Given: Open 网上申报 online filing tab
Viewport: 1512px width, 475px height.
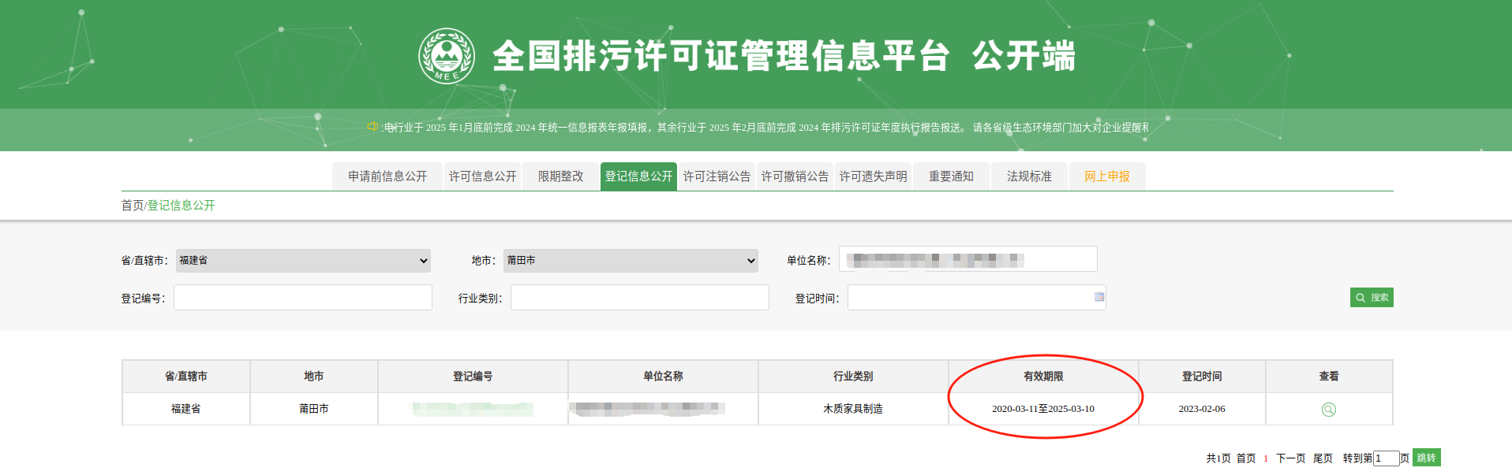Looking at the screenshot, I should tap(1106, 176).
